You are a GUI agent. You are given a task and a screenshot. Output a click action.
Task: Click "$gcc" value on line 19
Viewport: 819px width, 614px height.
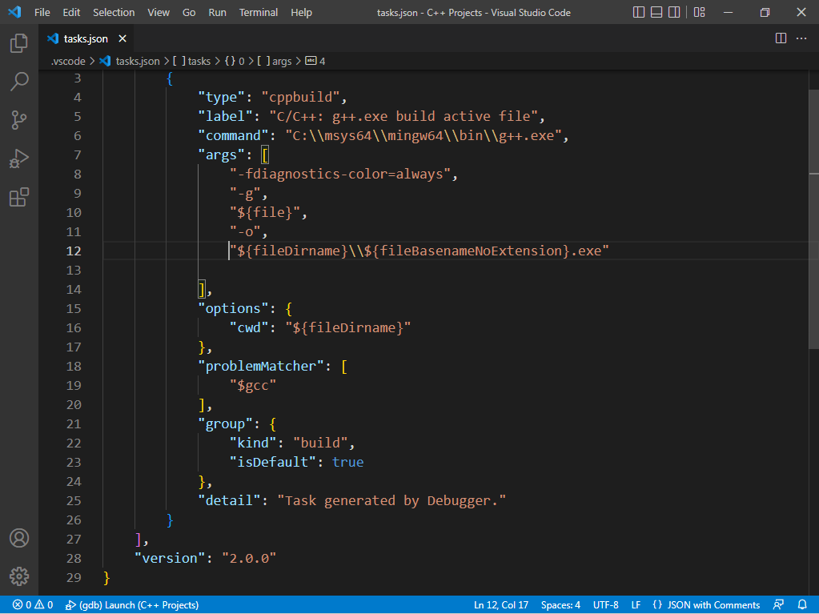coord(253,385)
